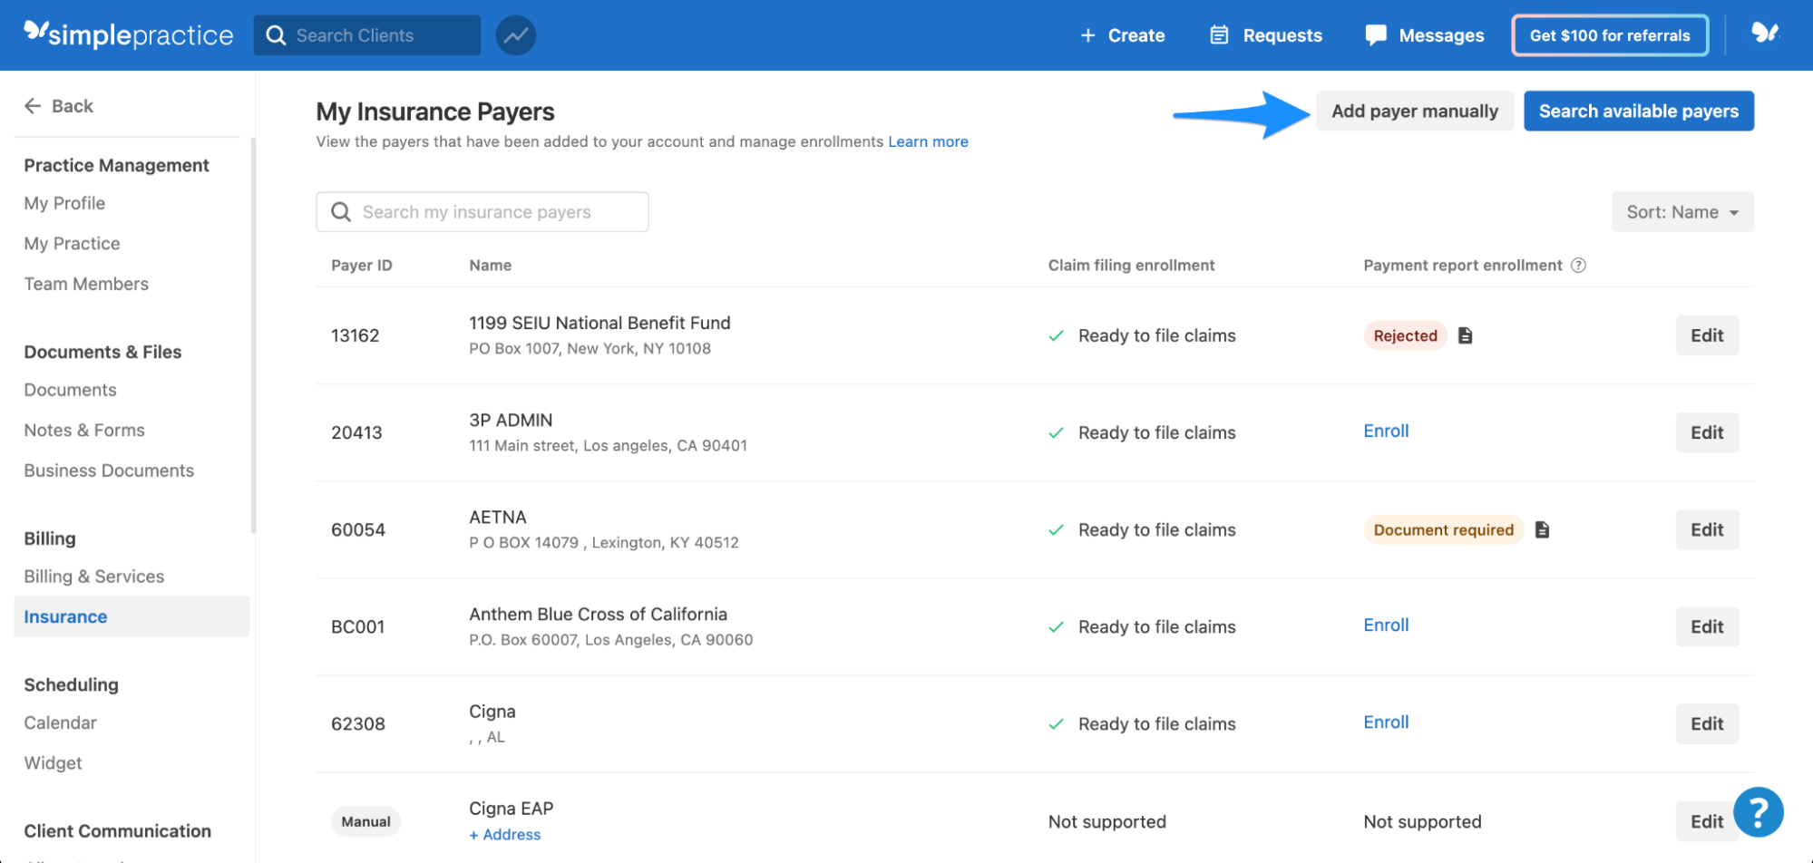Open Requests

click(1266, 35)
